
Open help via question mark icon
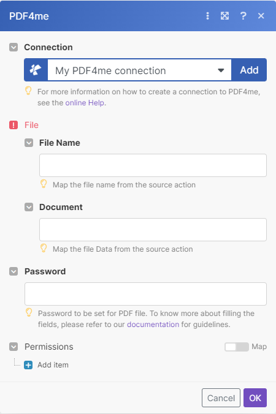(243, 16)
